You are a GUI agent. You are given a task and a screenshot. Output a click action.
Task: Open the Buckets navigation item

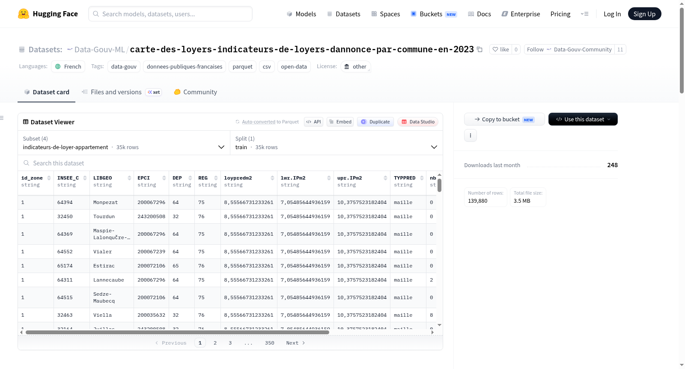(x=434, y=14)
